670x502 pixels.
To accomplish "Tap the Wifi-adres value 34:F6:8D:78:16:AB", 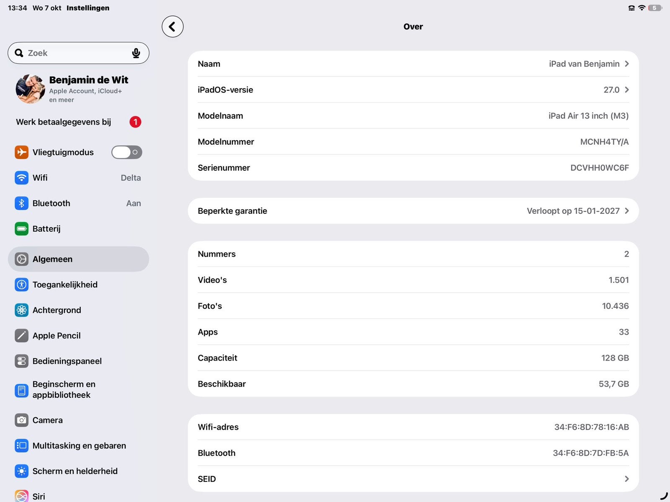I will pos(592,427).
